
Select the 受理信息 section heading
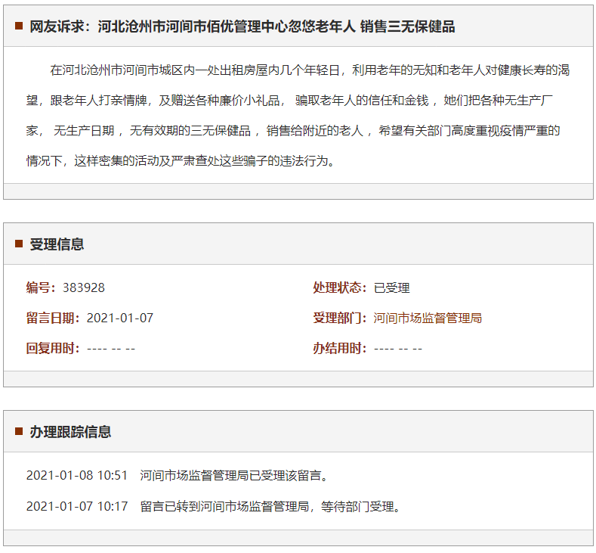(x=57, y=244)
